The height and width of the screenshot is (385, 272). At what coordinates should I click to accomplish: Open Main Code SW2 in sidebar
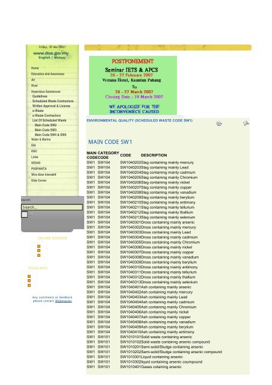click(x=46, y=125)
